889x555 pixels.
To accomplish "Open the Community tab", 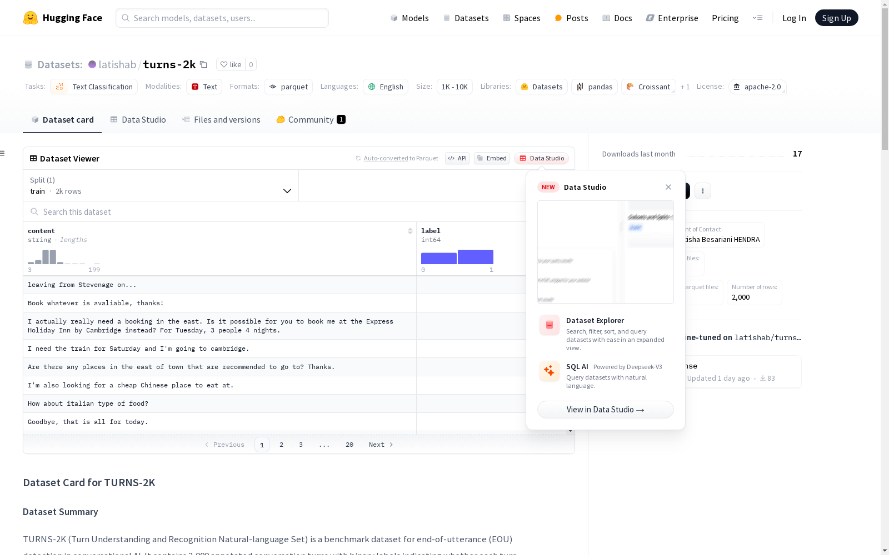I will [311, 119].
